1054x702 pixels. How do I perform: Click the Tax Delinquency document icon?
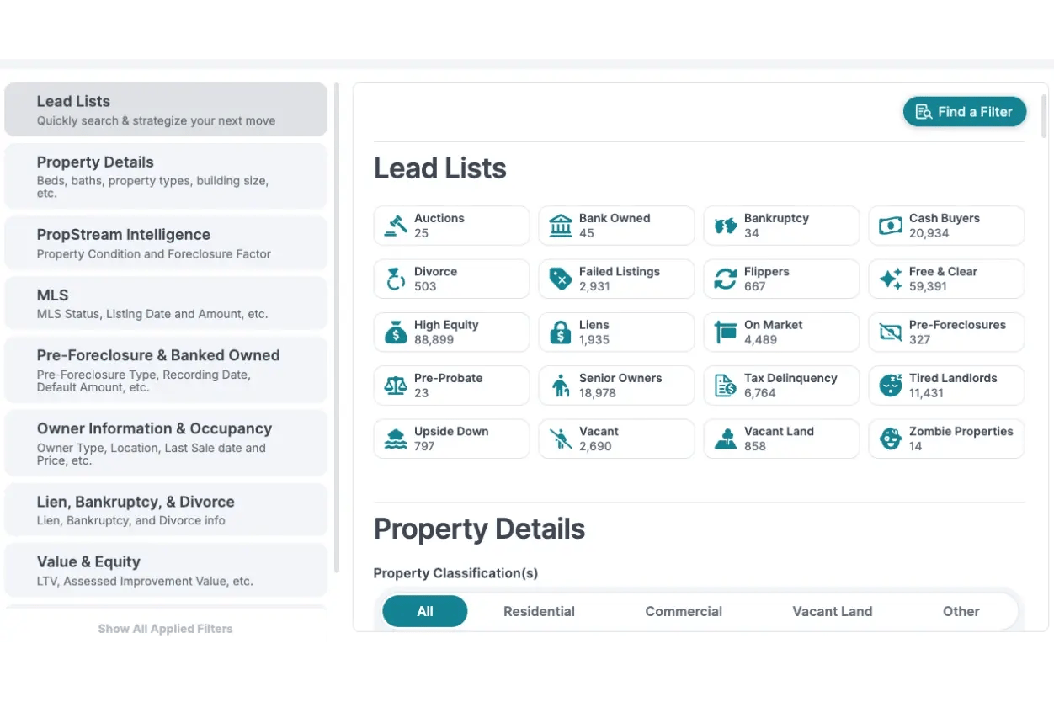[725, 385]
